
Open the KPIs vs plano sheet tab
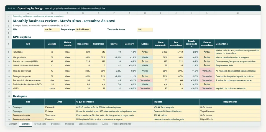[40, 124]
